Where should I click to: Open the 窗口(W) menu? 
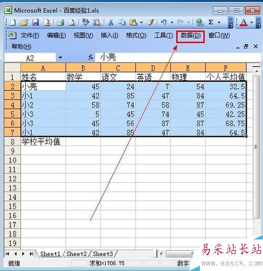[x=219, y=36]
